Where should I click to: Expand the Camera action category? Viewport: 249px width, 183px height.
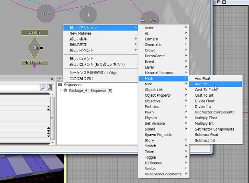[164, 39]
